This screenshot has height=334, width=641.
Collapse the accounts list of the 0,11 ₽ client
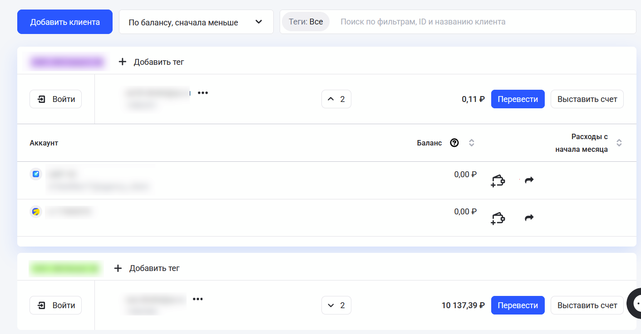[x=336, y=99]
